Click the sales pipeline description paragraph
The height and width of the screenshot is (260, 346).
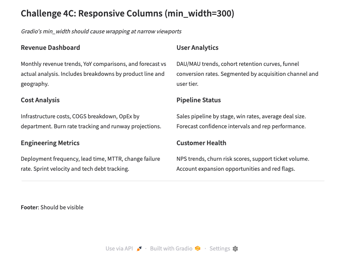coord(241,121)
